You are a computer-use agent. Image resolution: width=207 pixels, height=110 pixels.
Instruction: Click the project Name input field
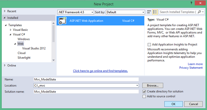tap(86, 80)
